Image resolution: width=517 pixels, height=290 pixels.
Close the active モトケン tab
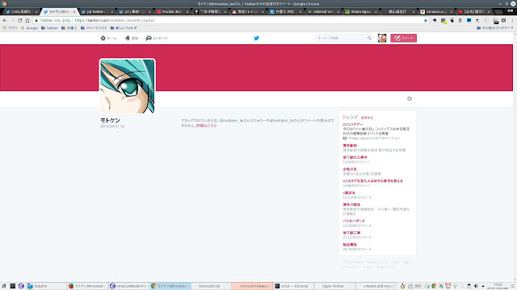point(74,11)
